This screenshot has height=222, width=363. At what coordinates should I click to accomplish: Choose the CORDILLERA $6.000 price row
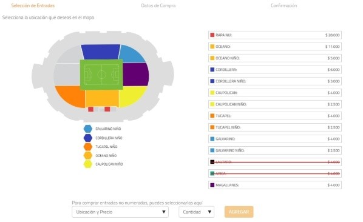click(x=275, y=70)
